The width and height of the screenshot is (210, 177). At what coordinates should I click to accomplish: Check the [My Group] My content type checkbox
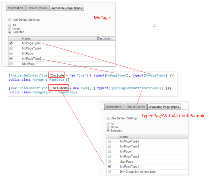click(x=109, y=172)
